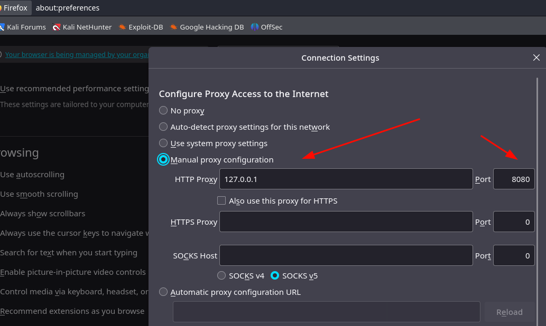Click the SOCKS Host field
Image resolution: width=546 pixels, height=326 pixels.
click(346, 255)
